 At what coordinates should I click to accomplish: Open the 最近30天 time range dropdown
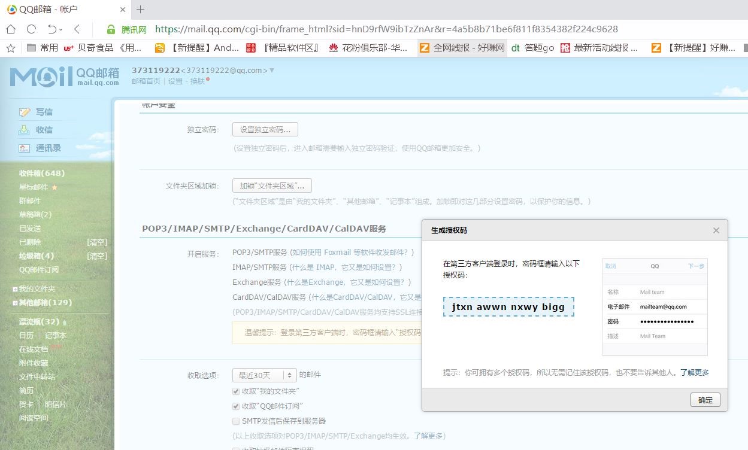[264, 375]
